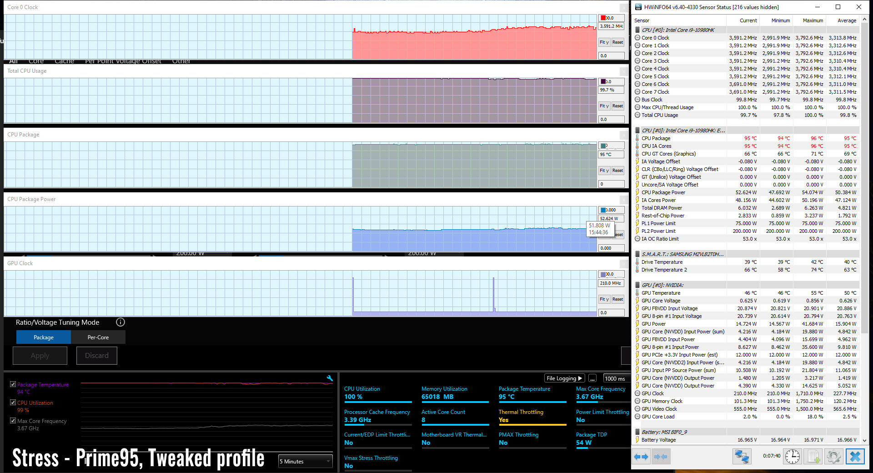Click Reset on the Core 0 Clock graph

617,42
